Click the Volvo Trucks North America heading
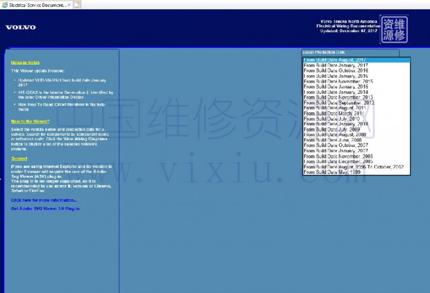 (348, 21)
